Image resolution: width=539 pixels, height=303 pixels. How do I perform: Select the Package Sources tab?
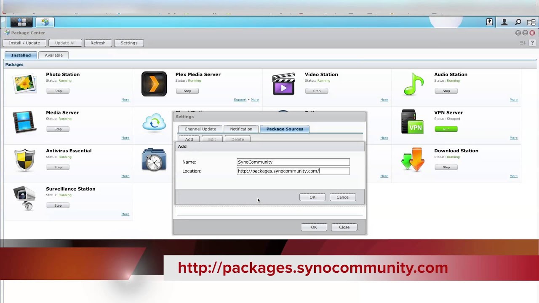click(x=285, y=129)
